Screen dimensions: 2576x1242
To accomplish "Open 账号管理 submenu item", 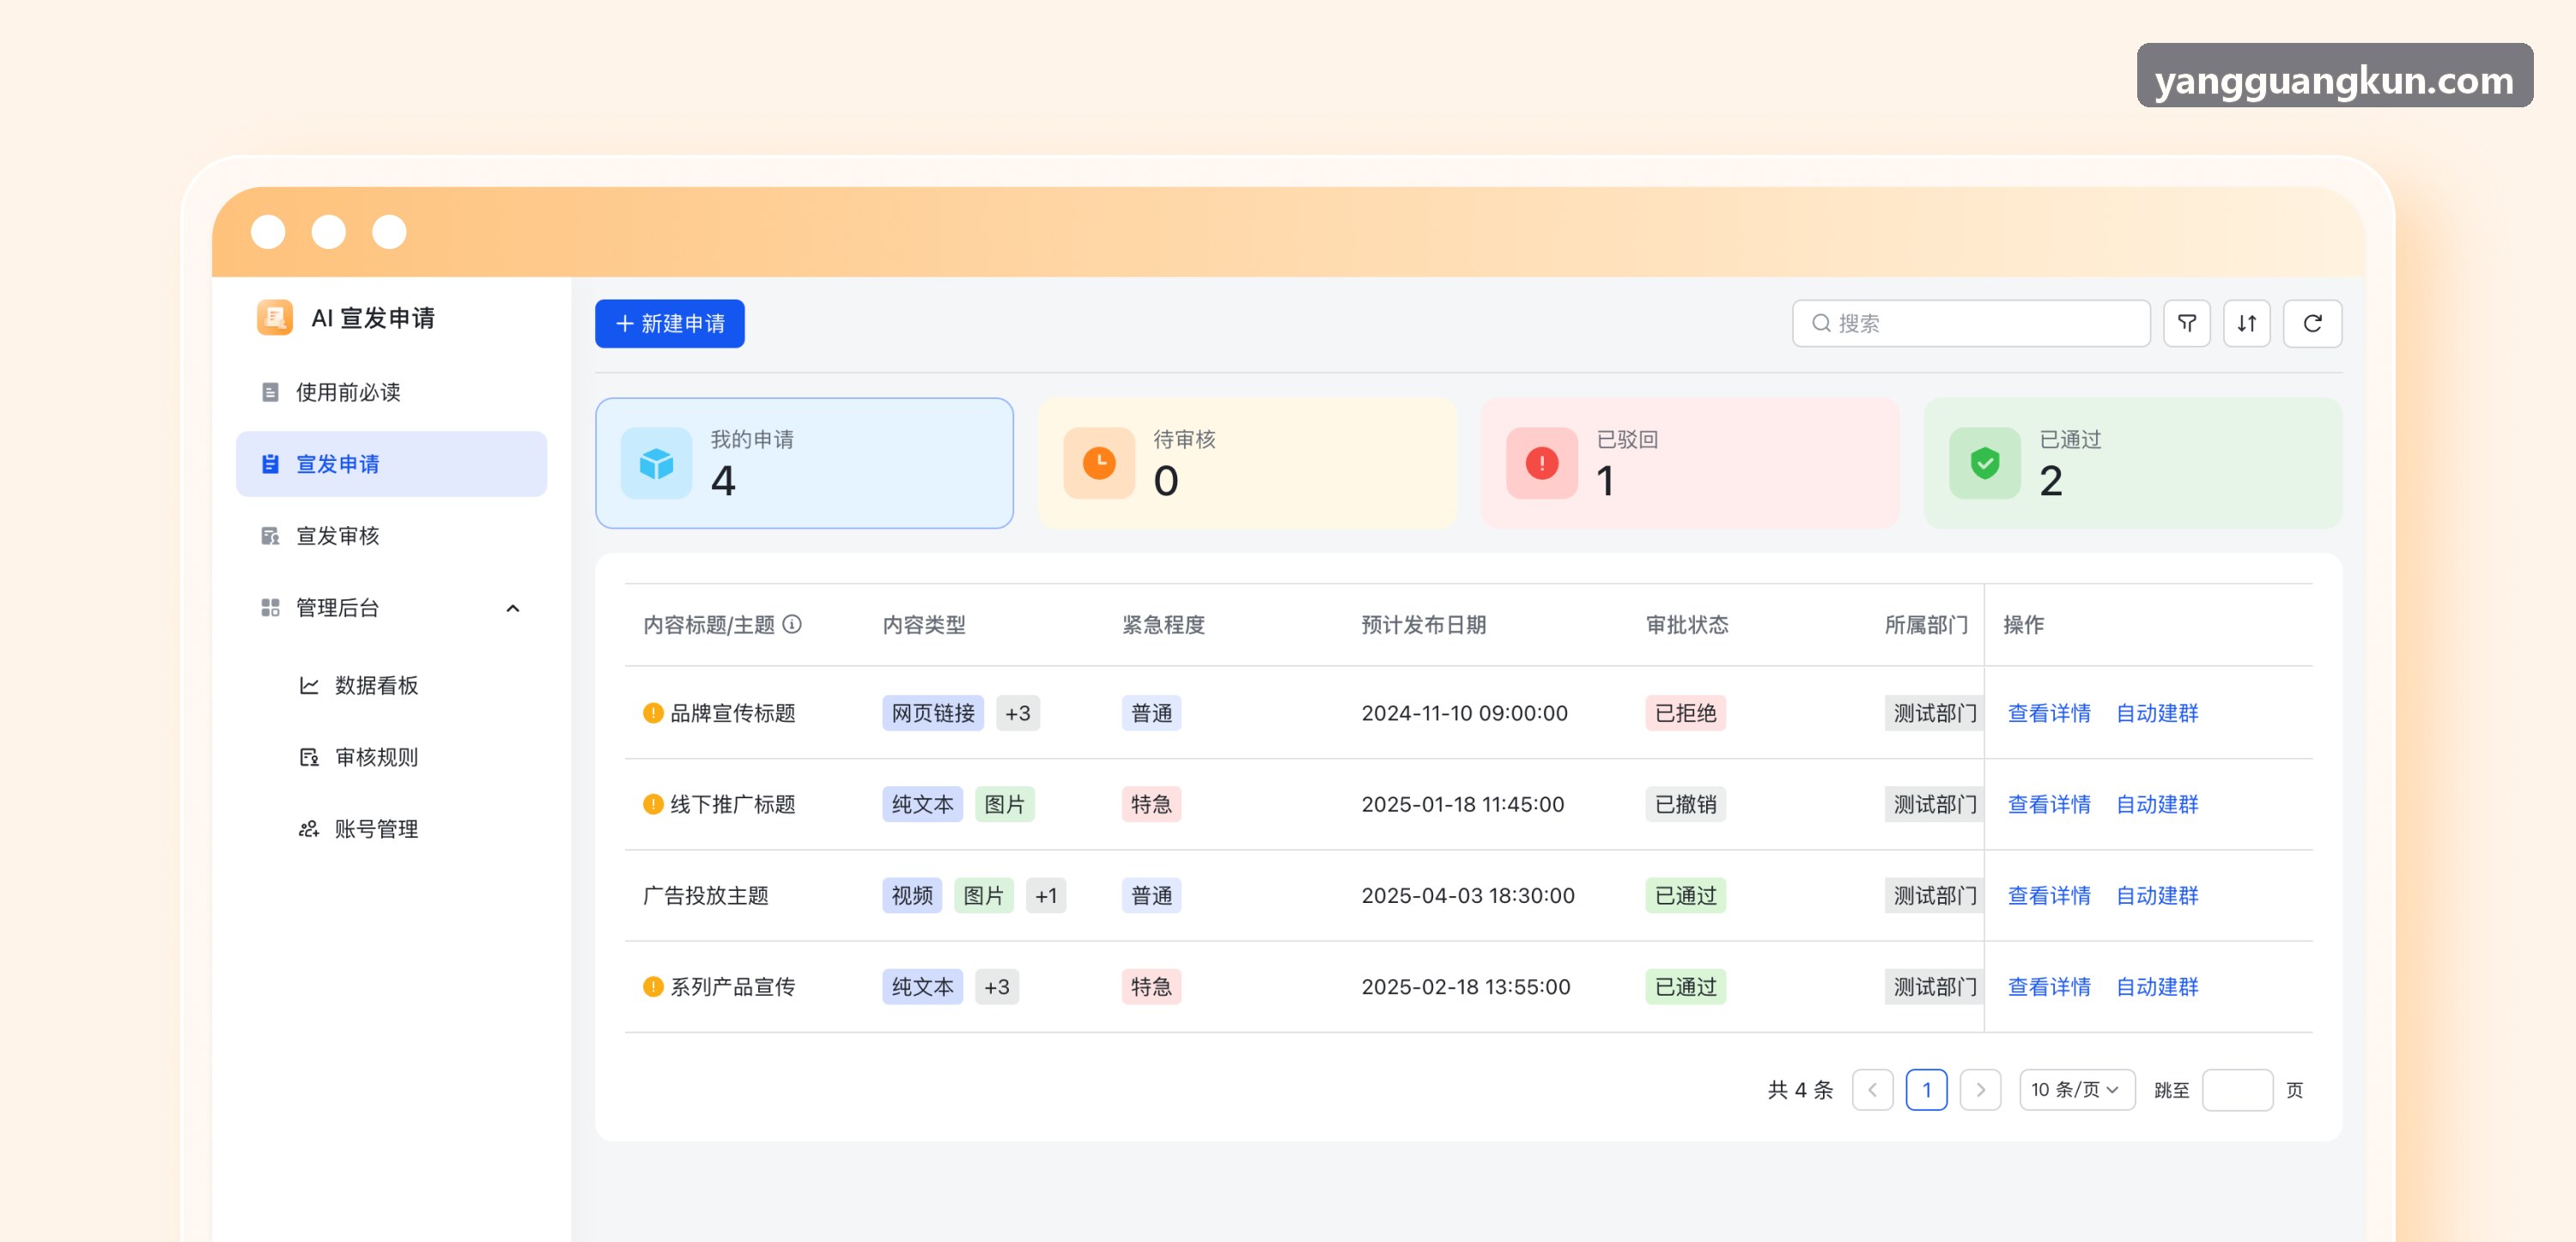I will [391, 829].
